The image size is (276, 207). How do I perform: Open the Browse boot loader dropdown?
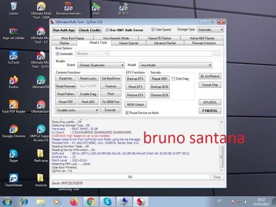(x=92, y=53)
